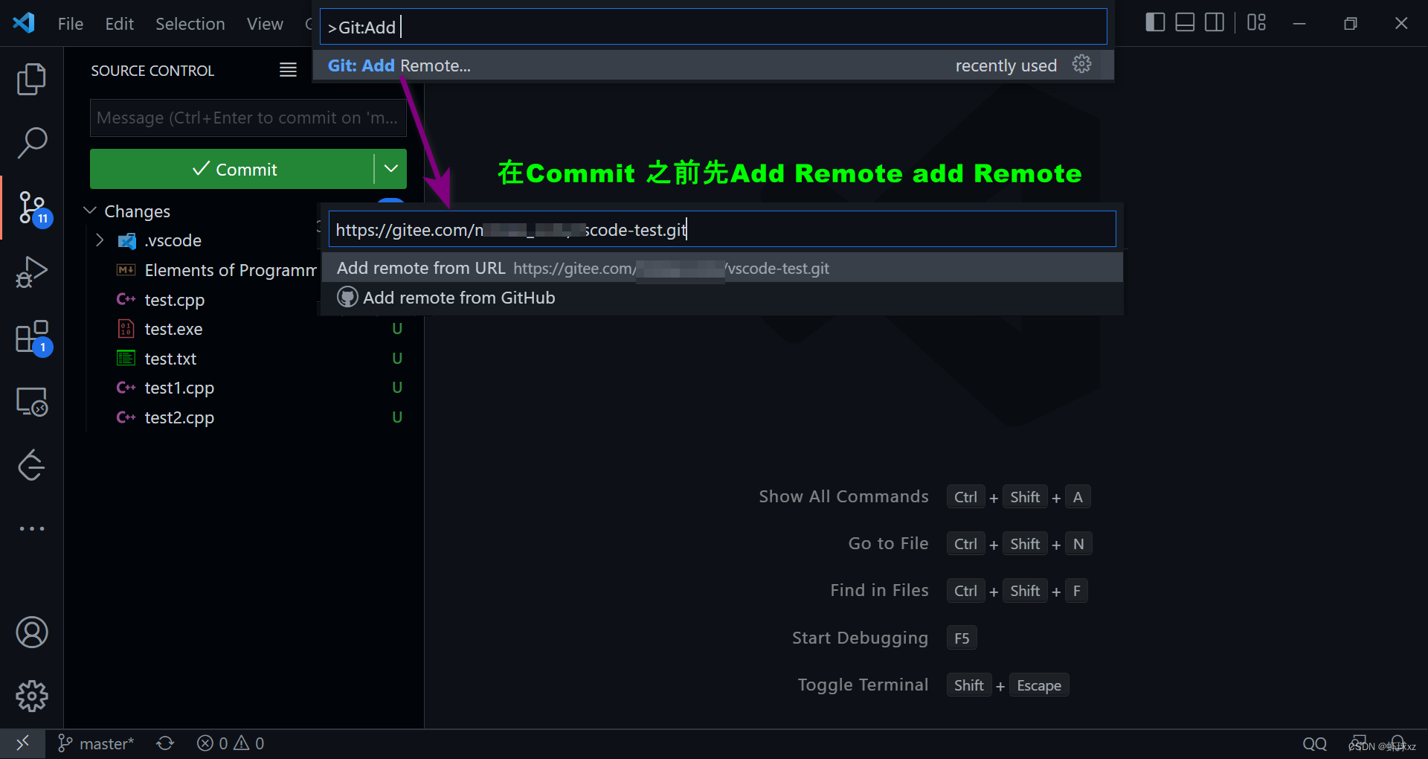The image size is (1428, 759).
Task: Click QQ item in status bar
Action: pos(1314,743)
